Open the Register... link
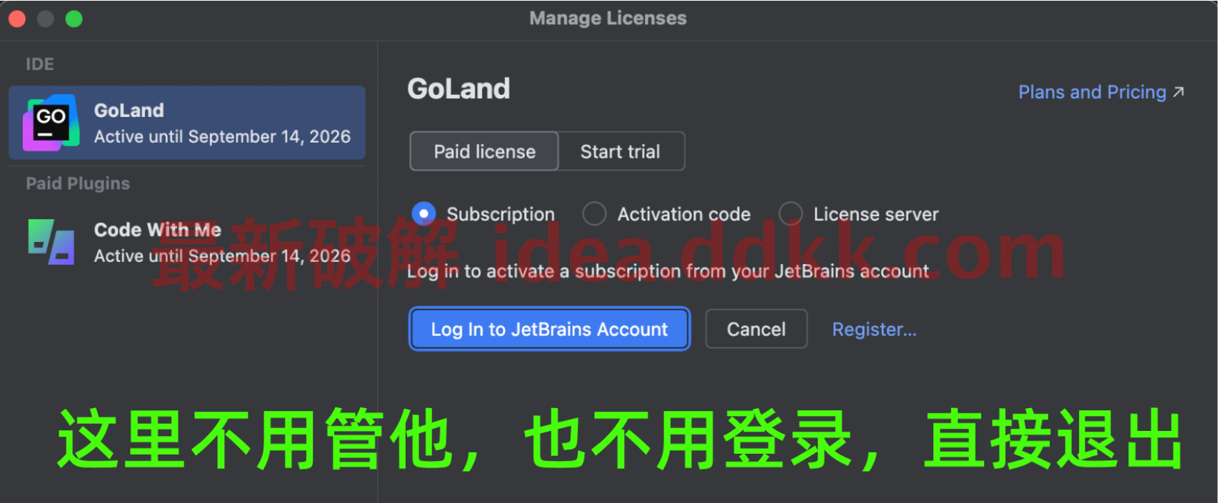Screen dimensions: 1219x503 [x=874, y=330]
